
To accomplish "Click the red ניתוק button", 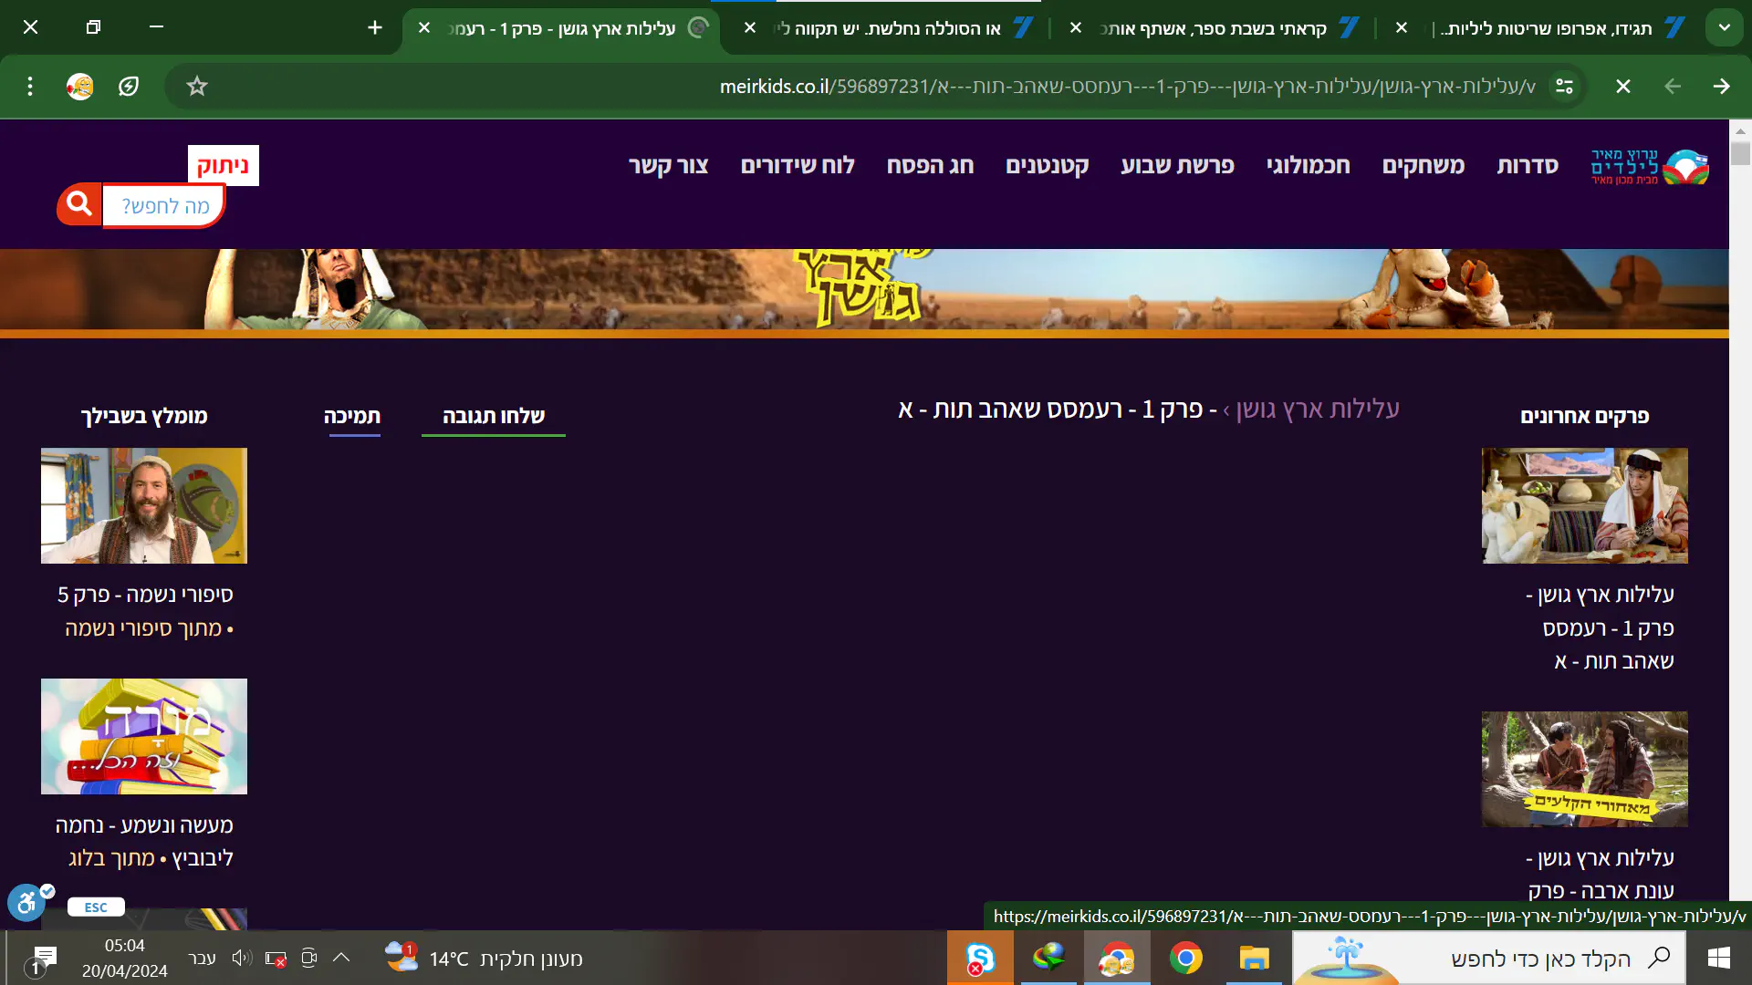I will [x=223, y=166].
